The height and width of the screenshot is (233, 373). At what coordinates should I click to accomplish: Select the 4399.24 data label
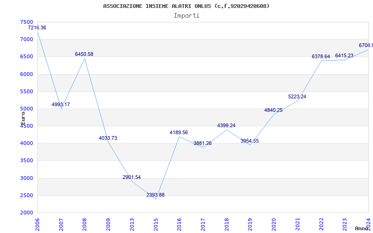tap(227, 125)
